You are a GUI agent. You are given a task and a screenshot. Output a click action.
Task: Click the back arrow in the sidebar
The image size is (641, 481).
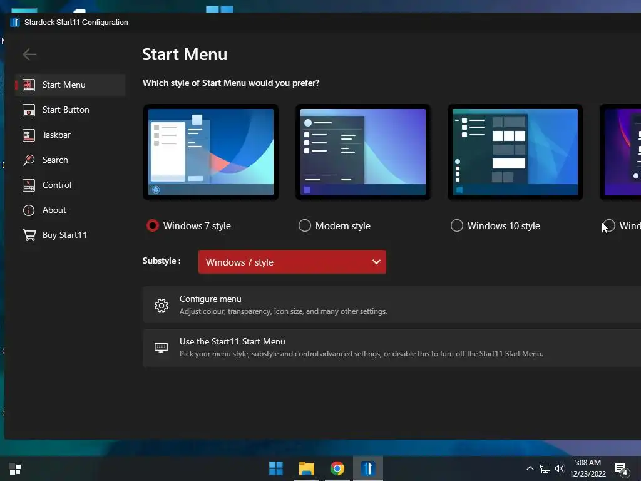[29, 54]
